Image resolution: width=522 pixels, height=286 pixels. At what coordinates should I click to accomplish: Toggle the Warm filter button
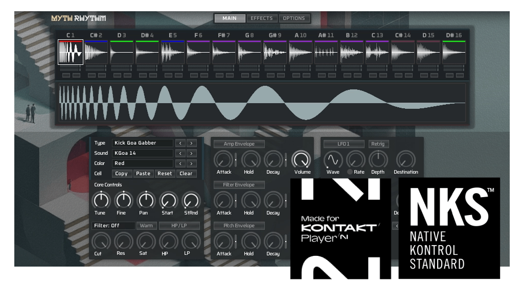[147, 226]
